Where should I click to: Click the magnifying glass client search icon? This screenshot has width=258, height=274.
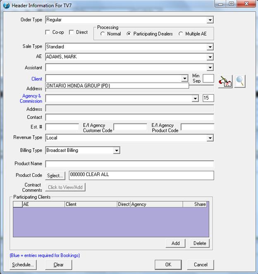point(240,81)
